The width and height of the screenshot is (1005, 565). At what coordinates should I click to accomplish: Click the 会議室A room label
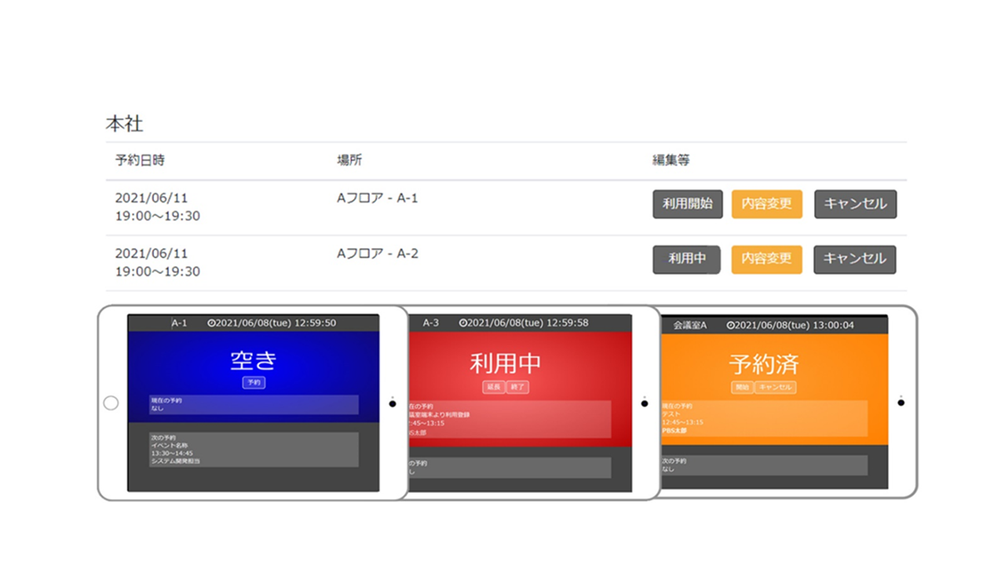click(x=690, y=325)
